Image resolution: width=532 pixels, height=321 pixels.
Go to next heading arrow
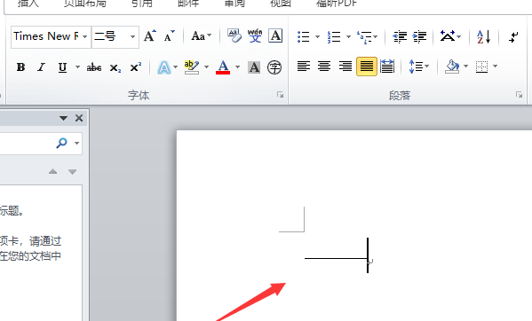click(72, 172)
